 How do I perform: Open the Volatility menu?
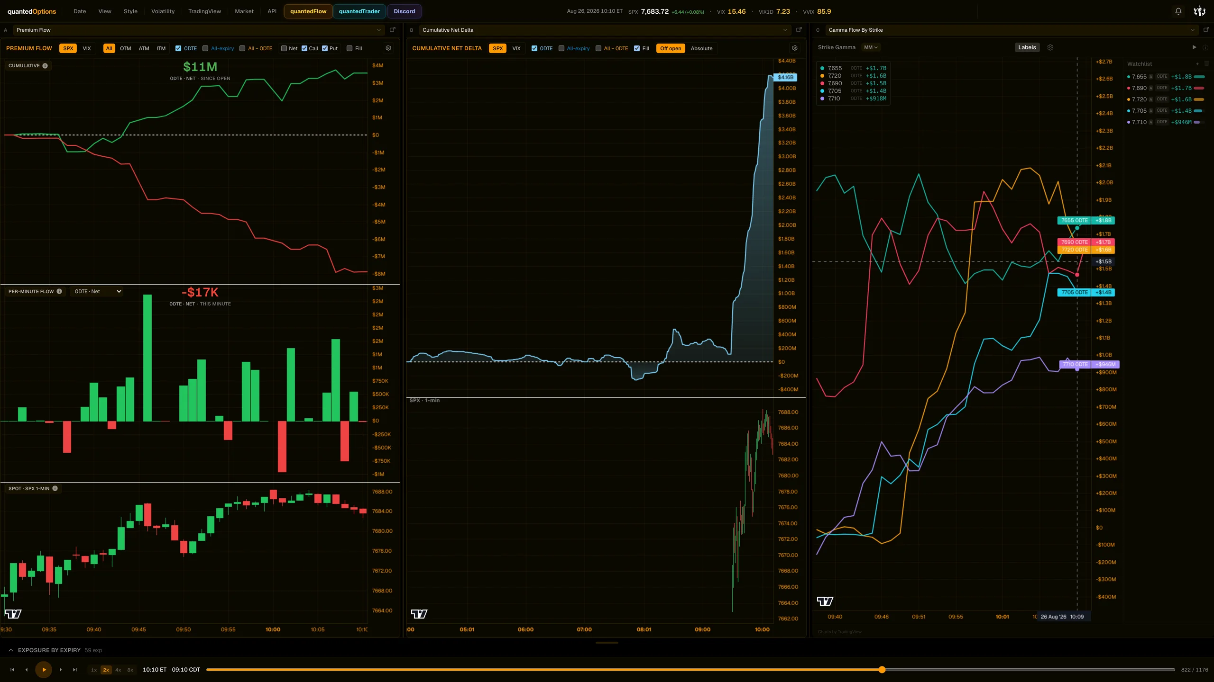click(163, 11)
